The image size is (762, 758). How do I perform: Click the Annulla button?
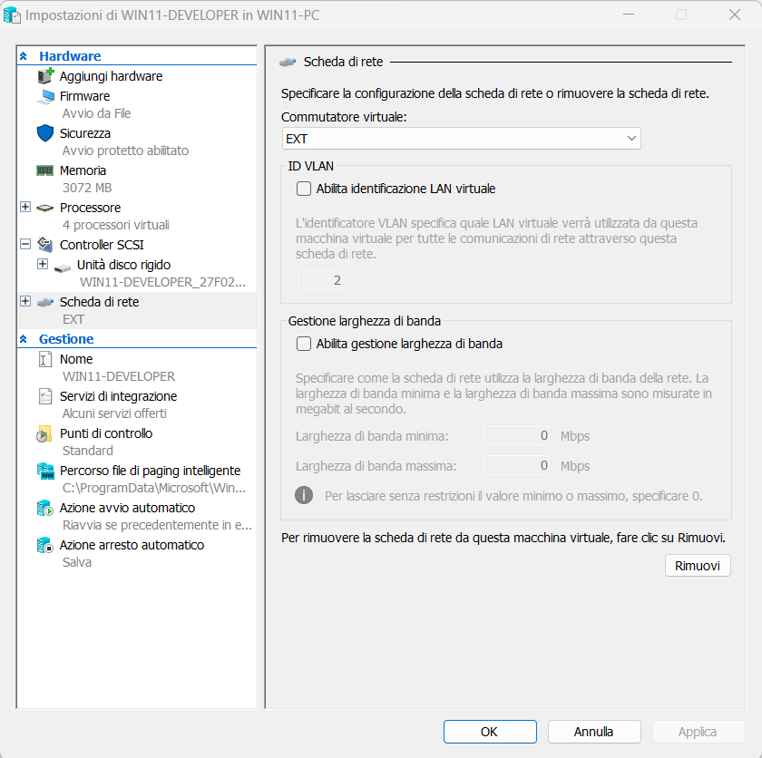[x=594, y=732]
